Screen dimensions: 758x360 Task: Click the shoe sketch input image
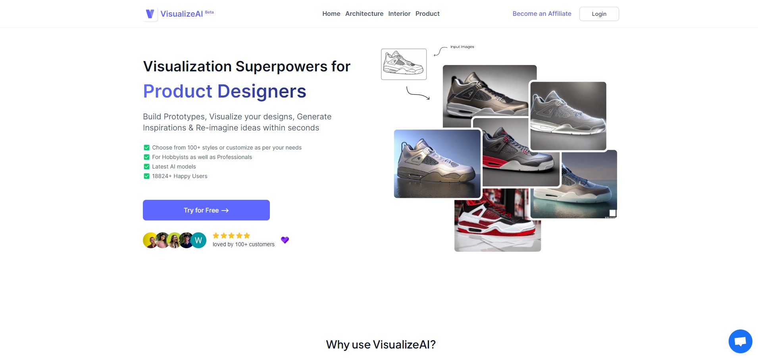pyautogui.click(x=404, y=64)
